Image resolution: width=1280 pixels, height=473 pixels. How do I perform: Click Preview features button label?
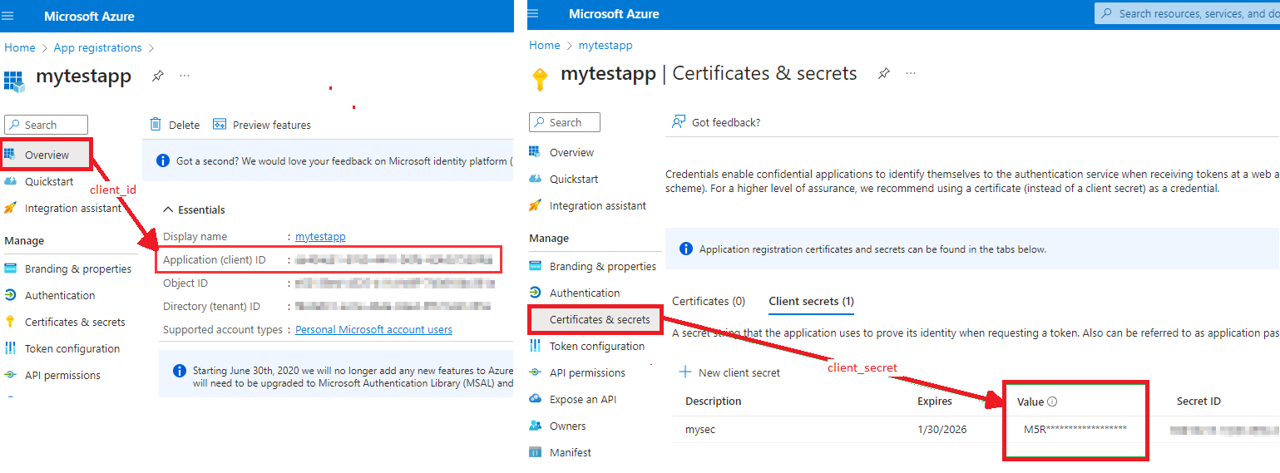point(272,126)
